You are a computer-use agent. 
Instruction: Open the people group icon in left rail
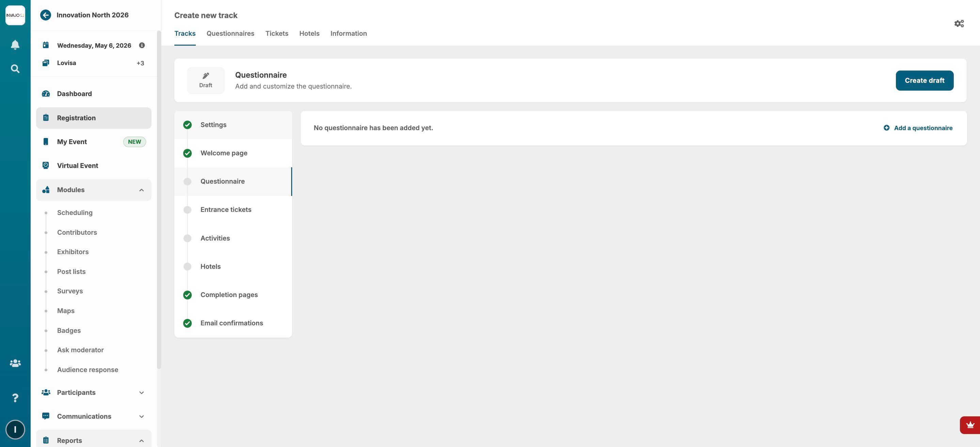click(x=15, y=363)
